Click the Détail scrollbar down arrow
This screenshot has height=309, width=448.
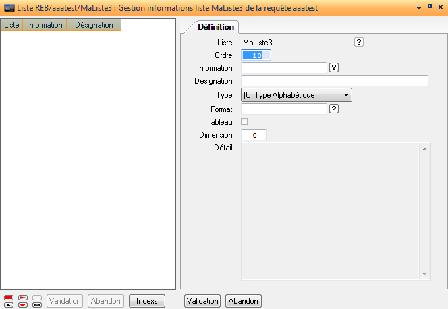[424, 273]
